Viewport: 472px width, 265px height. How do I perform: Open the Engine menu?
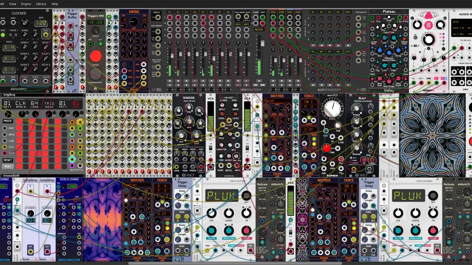(x=26, y=4)
